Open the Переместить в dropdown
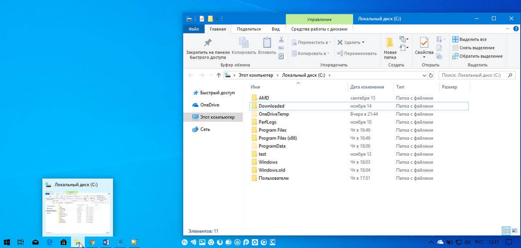Viewport: 521px width, 248px height. pyautogui.click(x=311, y=43)
